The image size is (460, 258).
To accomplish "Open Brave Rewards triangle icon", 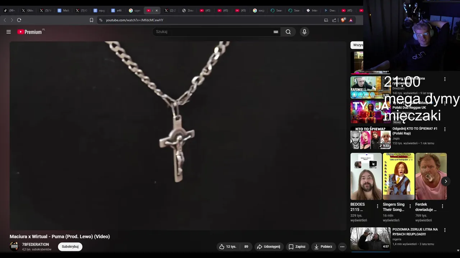I will point(351,20).
